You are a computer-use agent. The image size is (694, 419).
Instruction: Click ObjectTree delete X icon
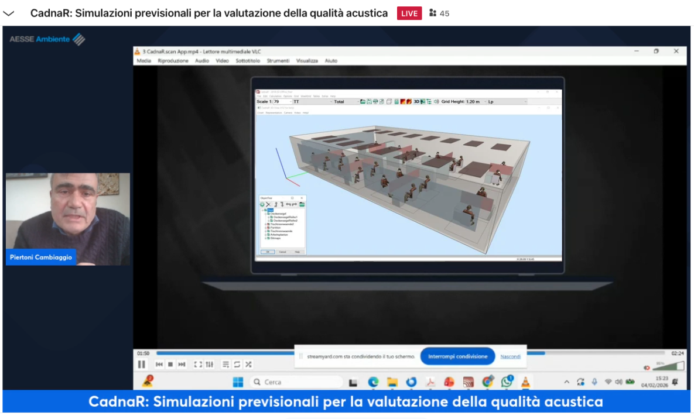click(x=268, y=204)
